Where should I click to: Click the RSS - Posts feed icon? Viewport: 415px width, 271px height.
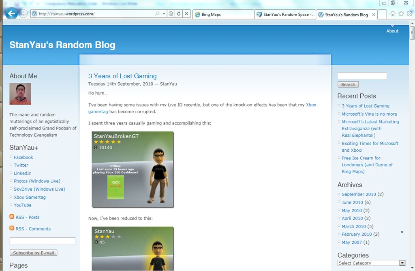coord(12,217)
